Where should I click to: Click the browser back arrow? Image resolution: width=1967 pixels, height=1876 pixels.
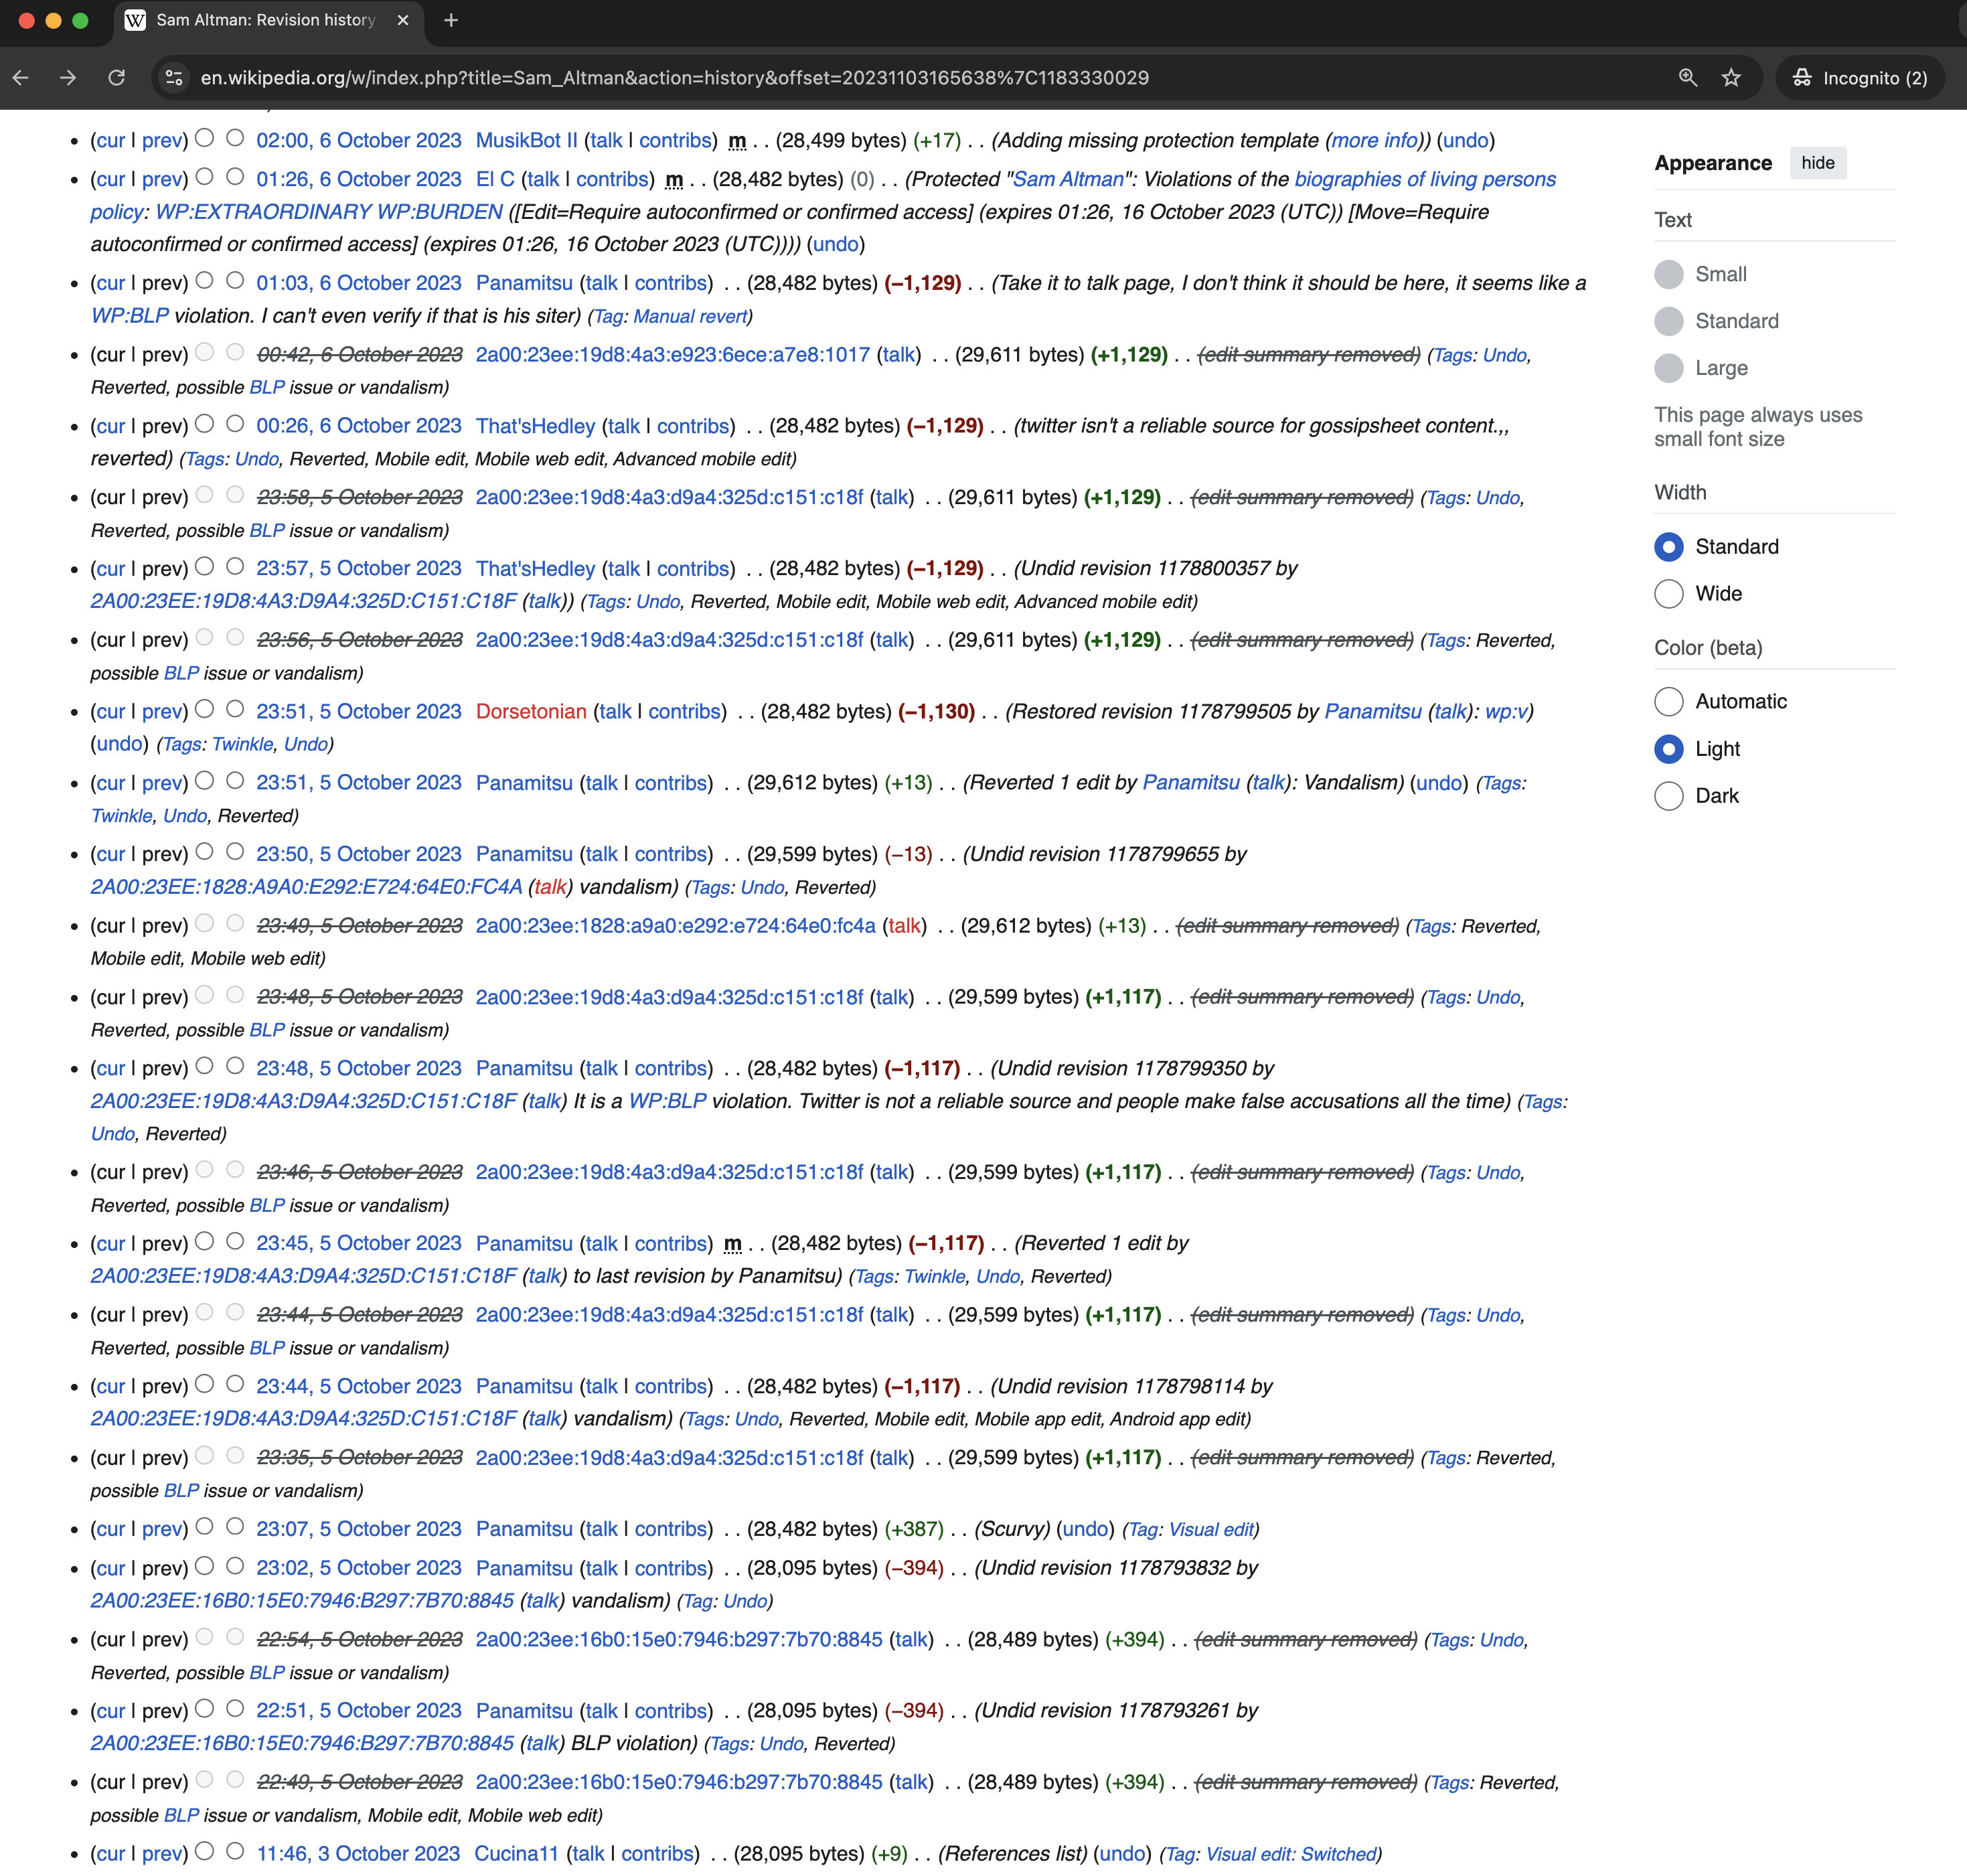coord(21,78)
